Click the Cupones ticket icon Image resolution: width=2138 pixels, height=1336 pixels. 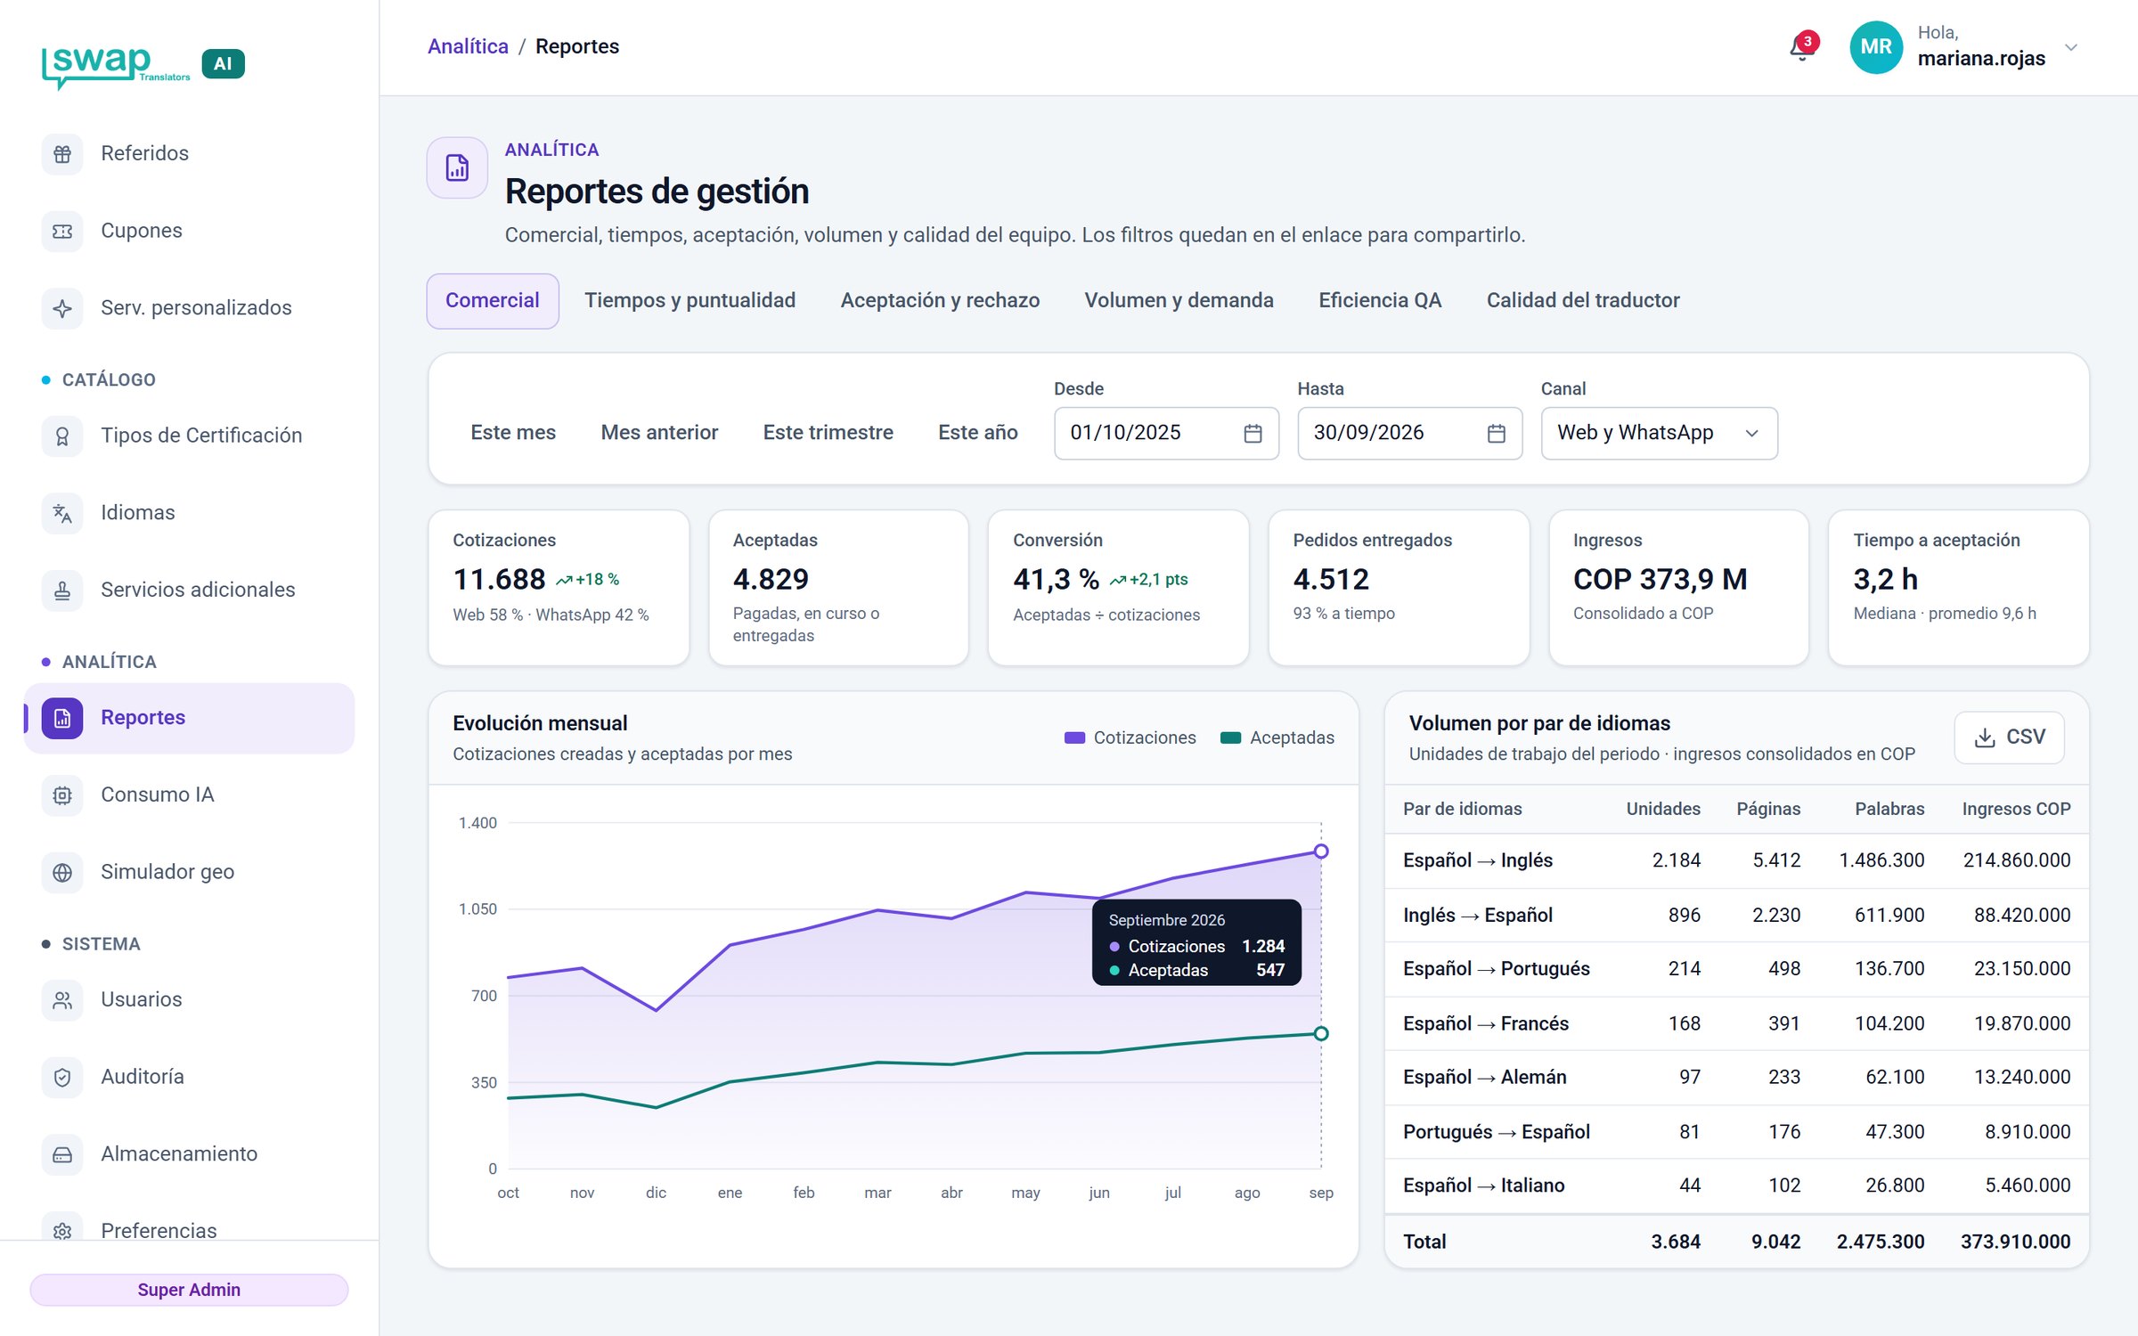62,231
